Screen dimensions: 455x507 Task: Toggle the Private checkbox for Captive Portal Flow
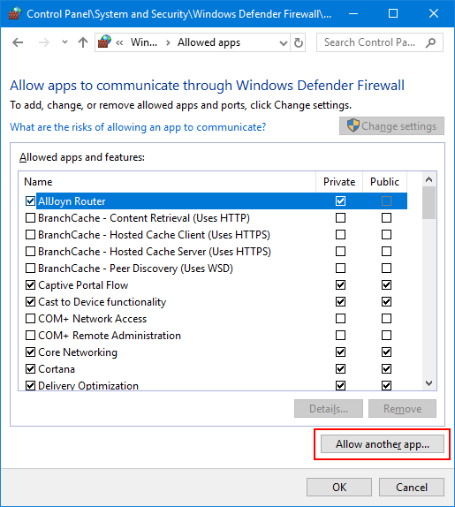pos(340,285)
